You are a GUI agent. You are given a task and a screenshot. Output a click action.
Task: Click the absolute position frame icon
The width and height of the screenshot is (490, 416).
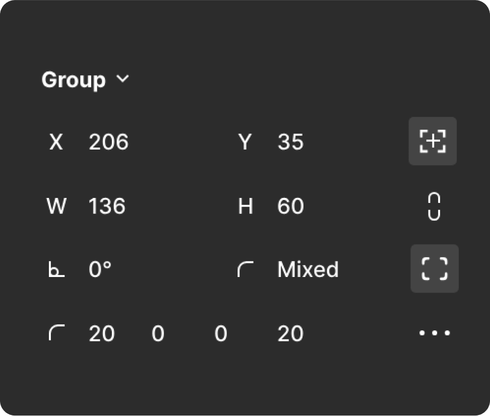pos(433,141)
